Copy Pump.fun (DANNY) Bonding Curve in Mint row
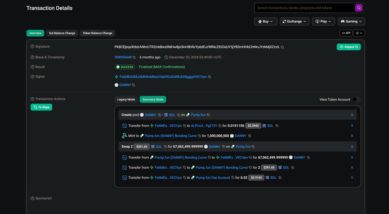Image resolution: width=389 pixels, height=214 pixels. tap(199, 136)
